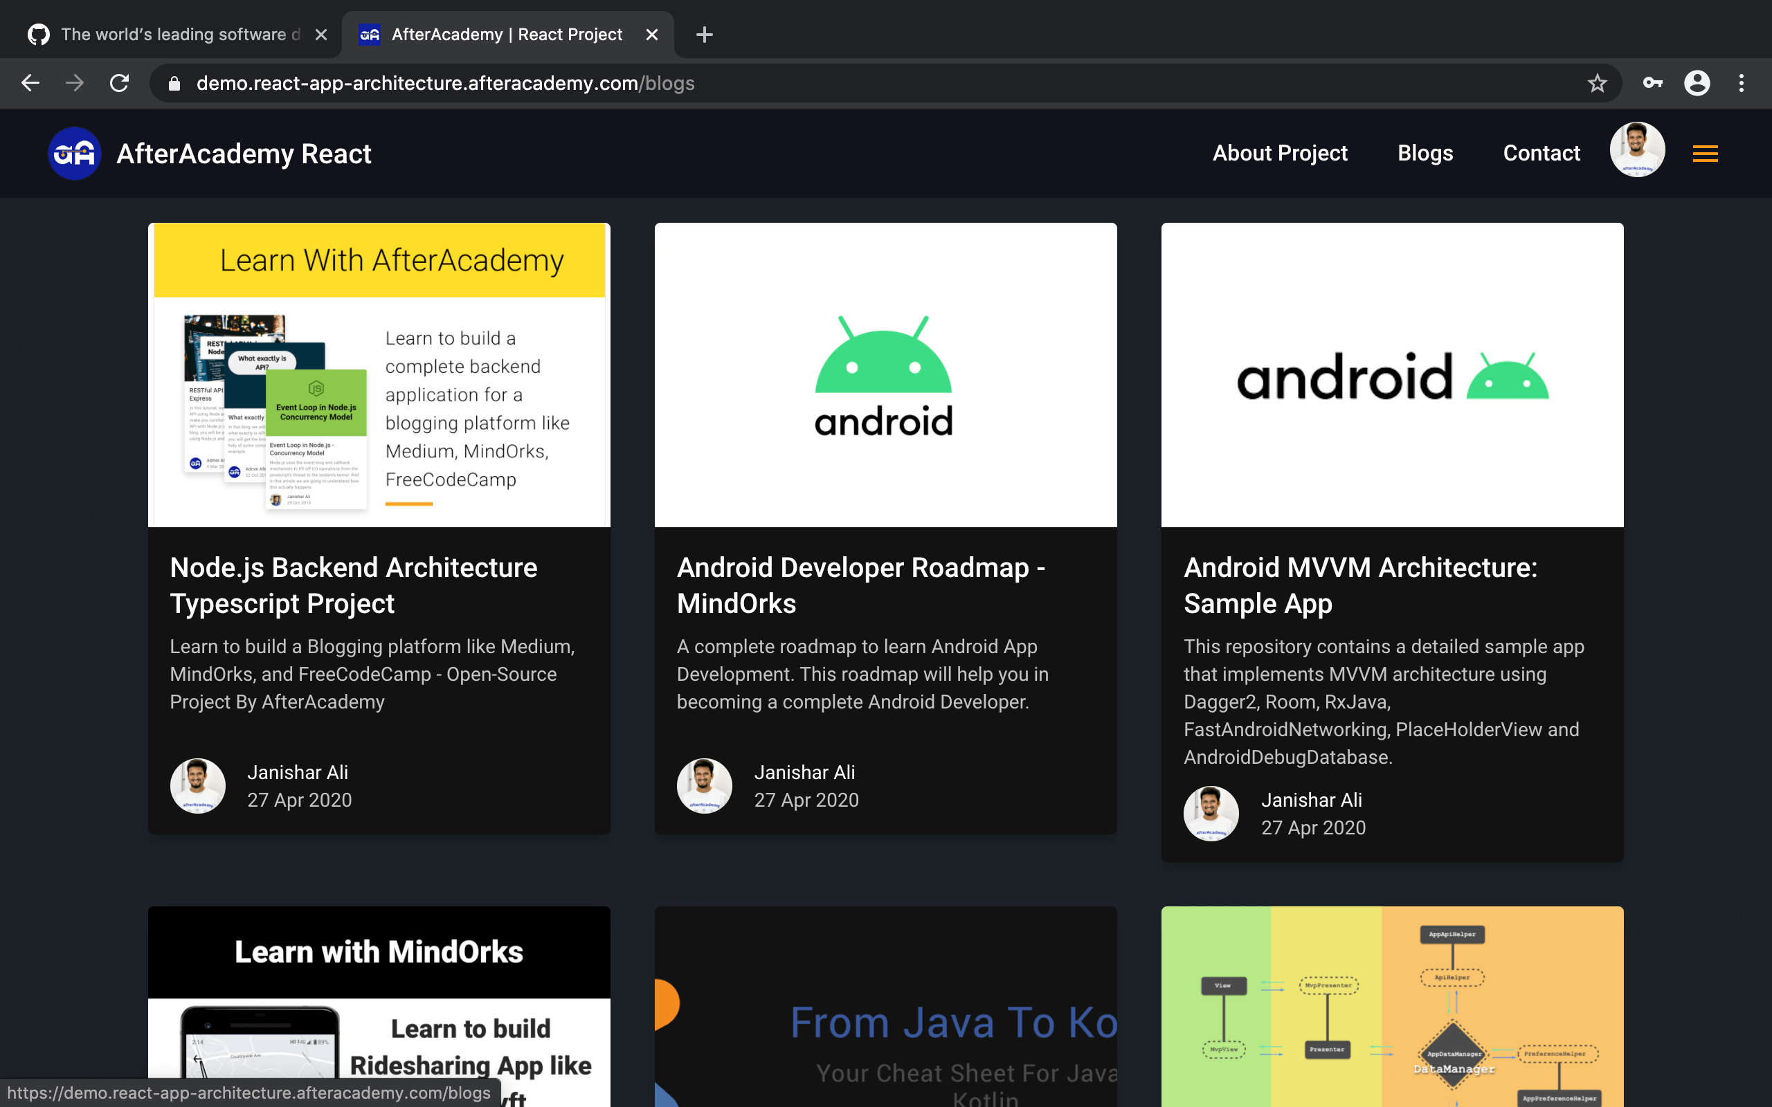1772x1107 pixels.
Task: Open the orange hamburger menu
Action: click(1705, 154)
